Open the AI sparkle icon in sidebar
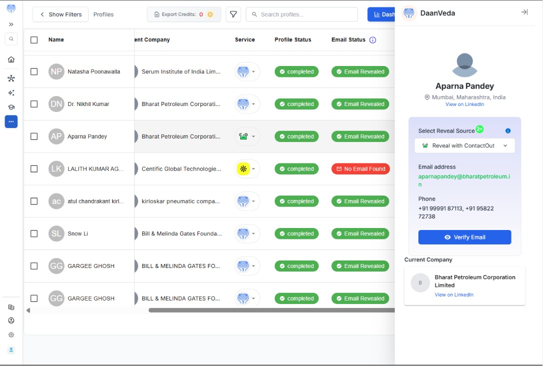This screenshot has width=543, height=366. pos(11,92)
